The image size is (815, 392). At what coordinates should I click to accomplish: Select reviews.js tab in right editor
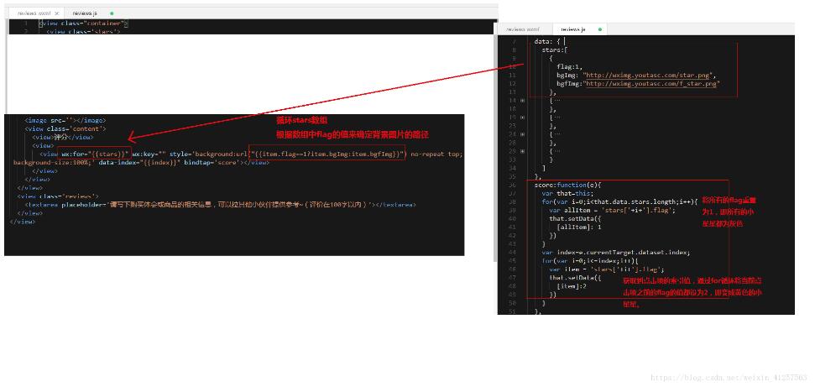(x=572, y=29)
